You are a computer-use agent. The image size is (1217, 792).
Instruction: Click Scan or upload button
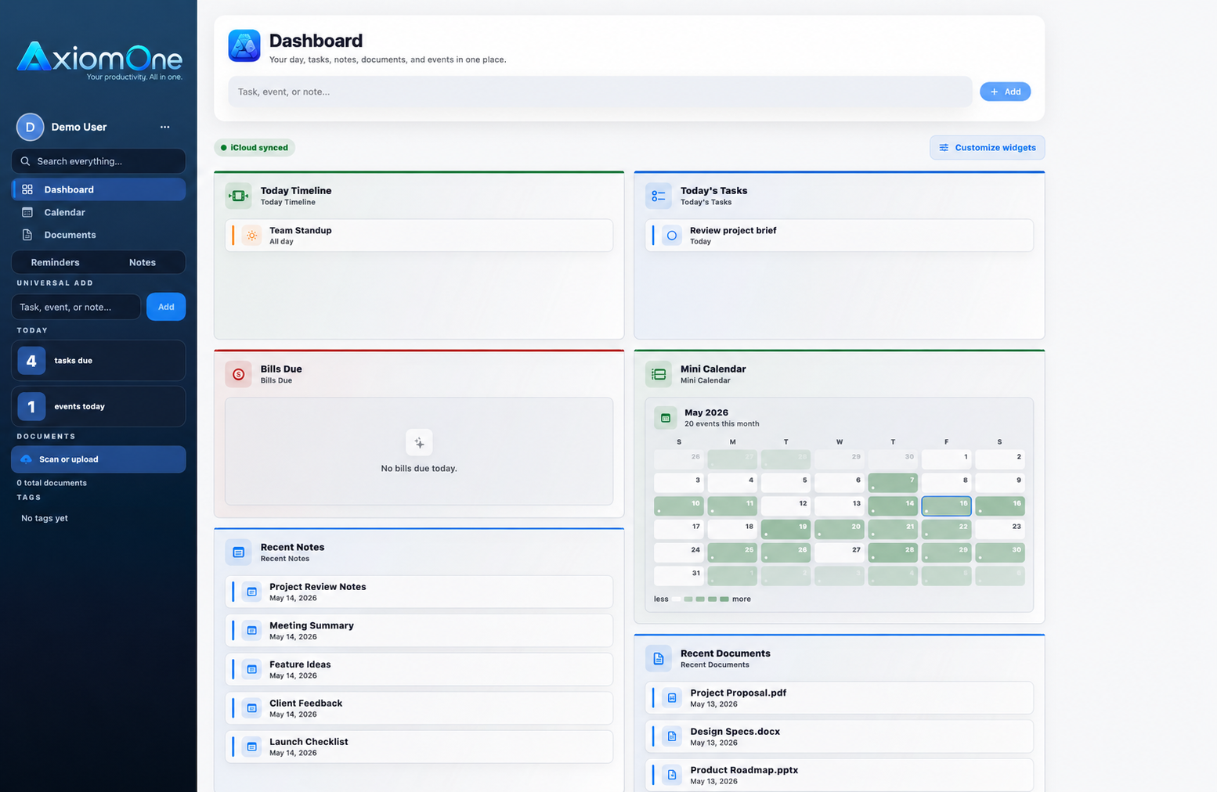point(99,459)
